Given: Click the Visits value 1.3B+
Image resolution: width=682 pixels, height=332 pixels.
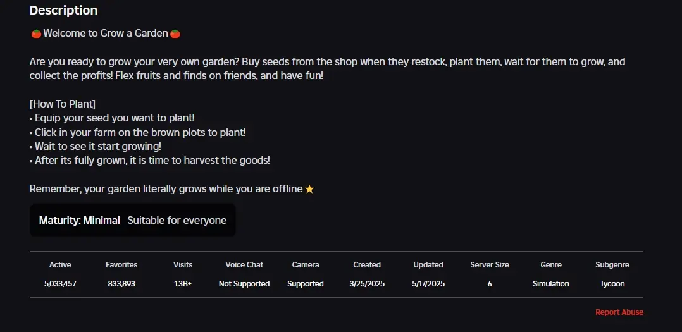Looking at the screenshot, I should [183, 284].
